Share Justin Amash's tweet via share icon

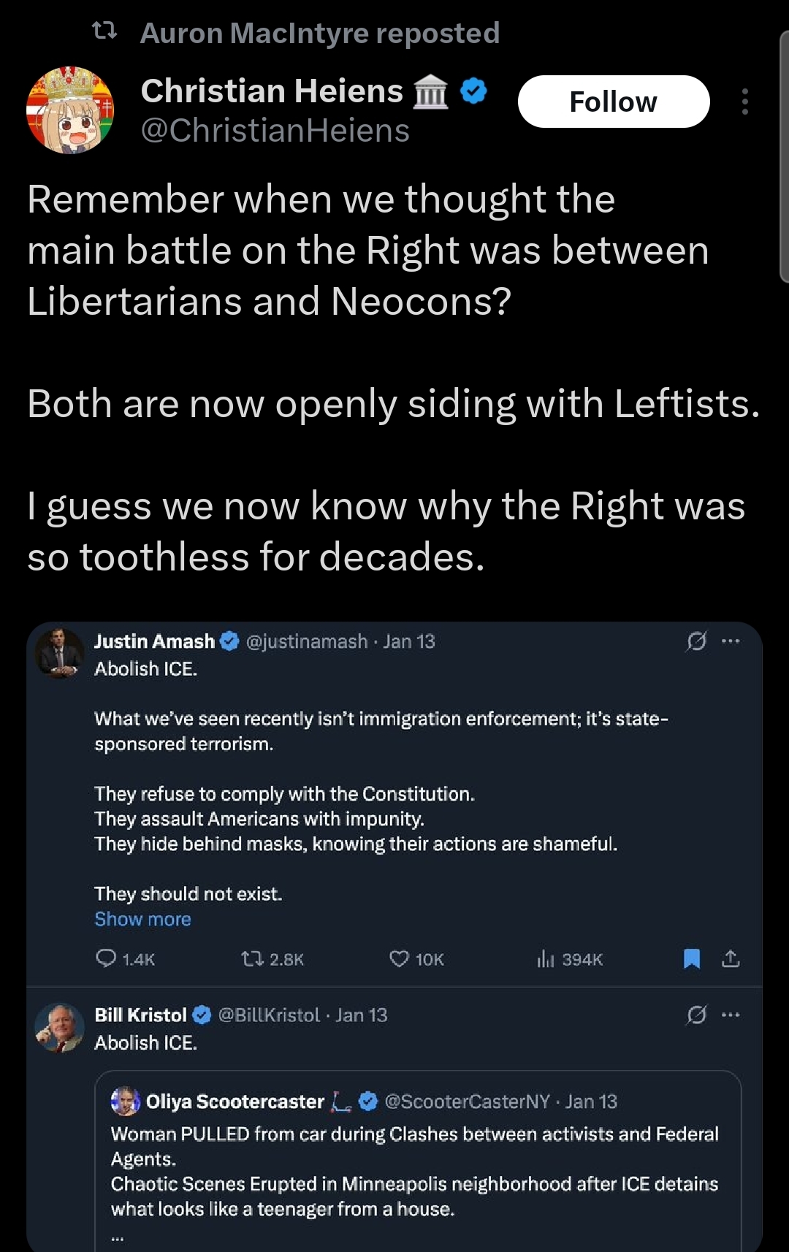[731, 958]
